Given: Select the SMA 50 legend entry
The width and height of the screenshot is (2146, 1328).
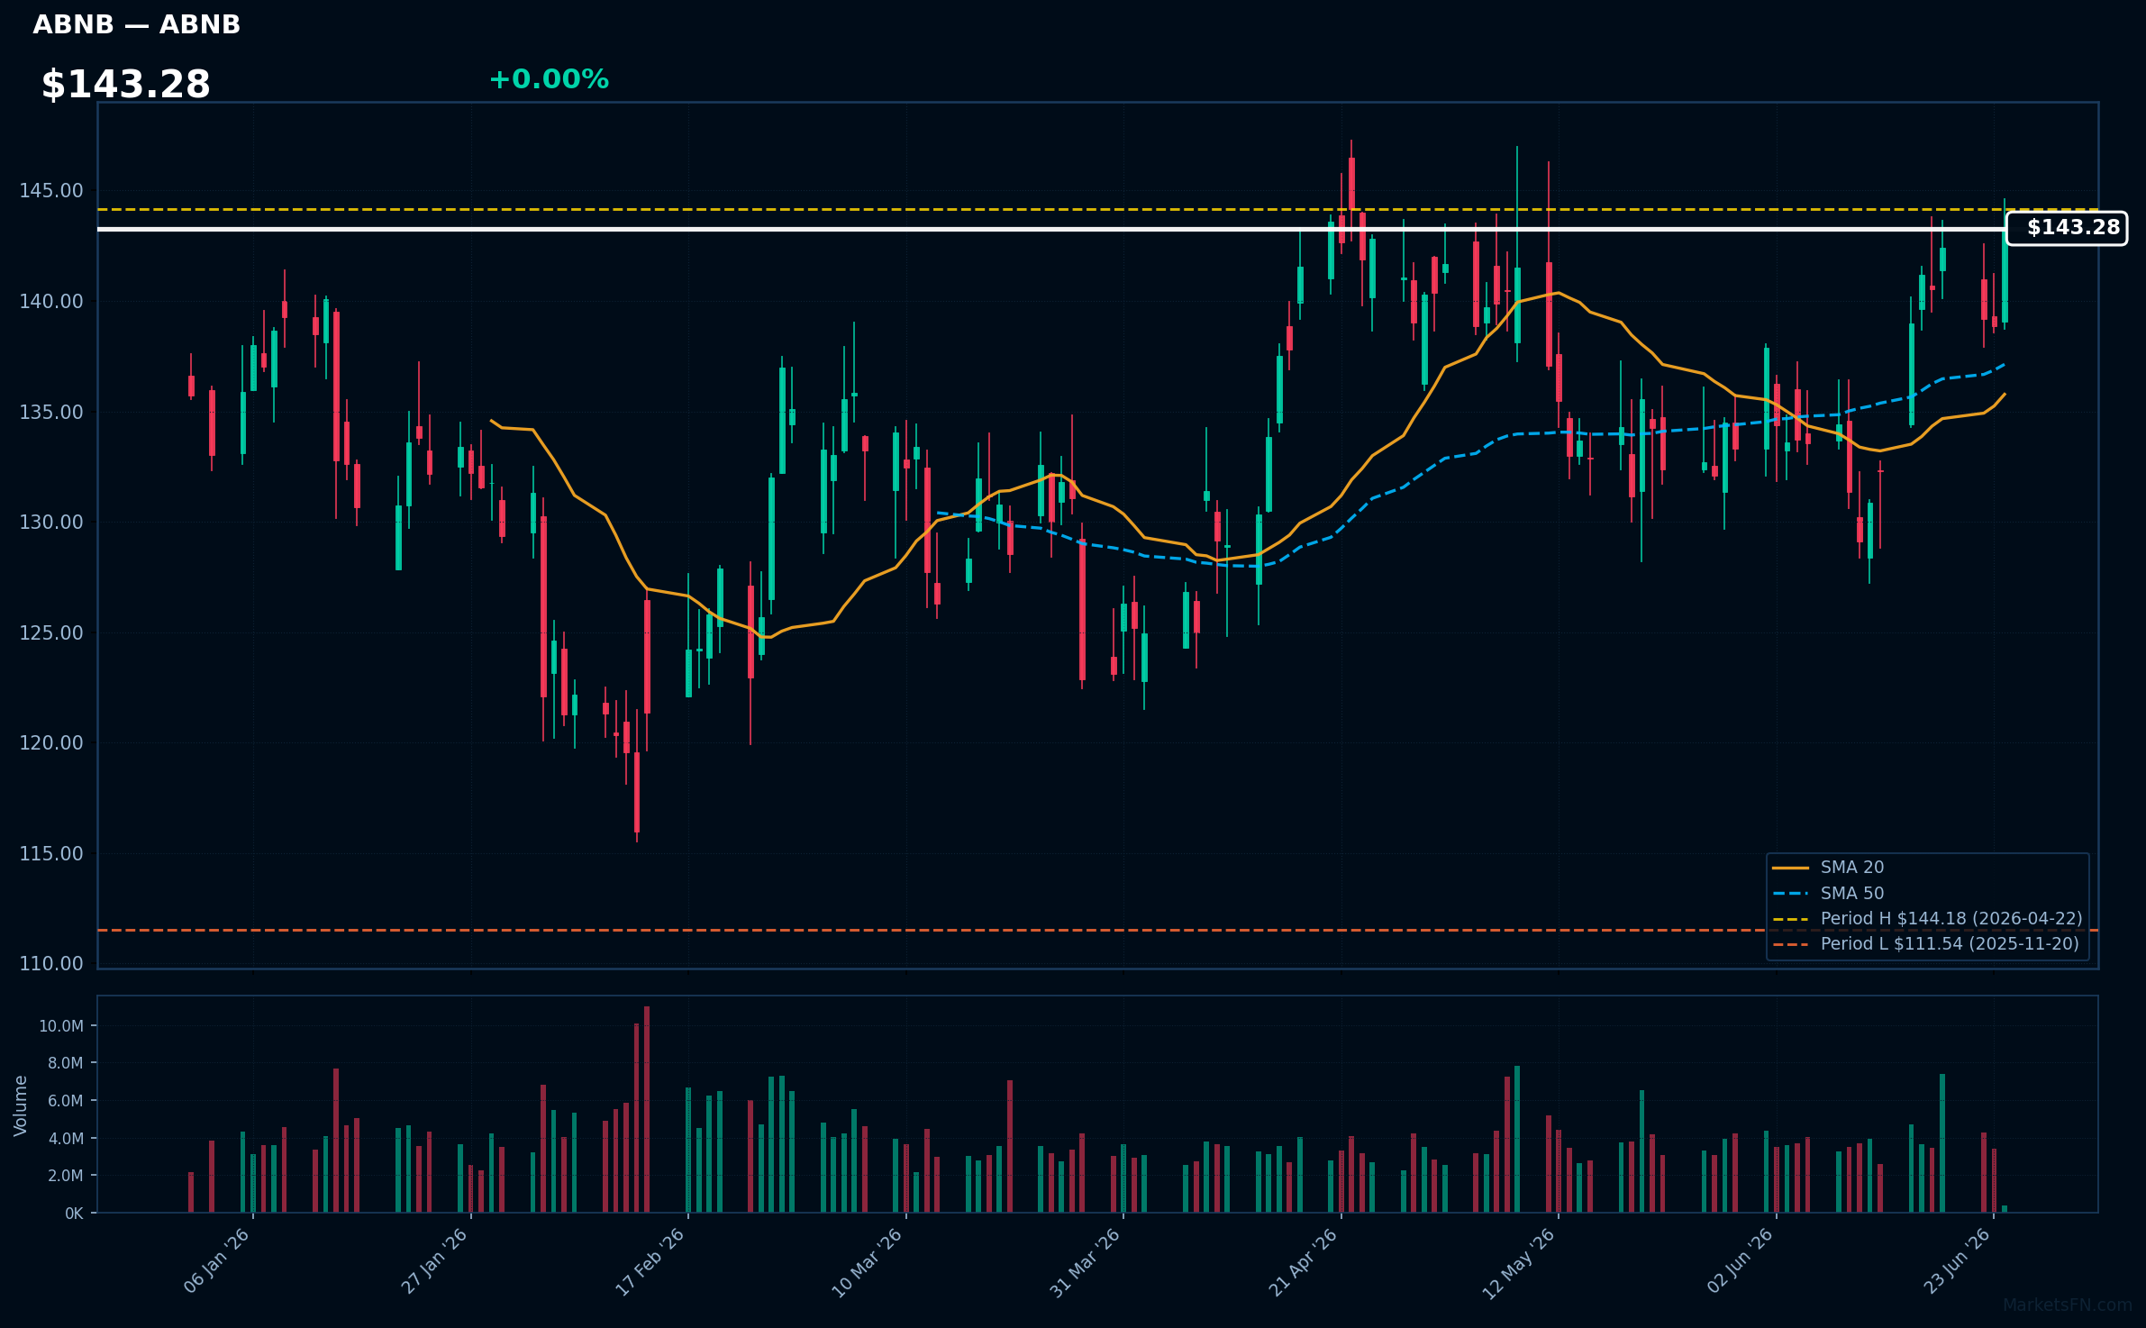Looking at the screenshot, I should point(1829,894).
